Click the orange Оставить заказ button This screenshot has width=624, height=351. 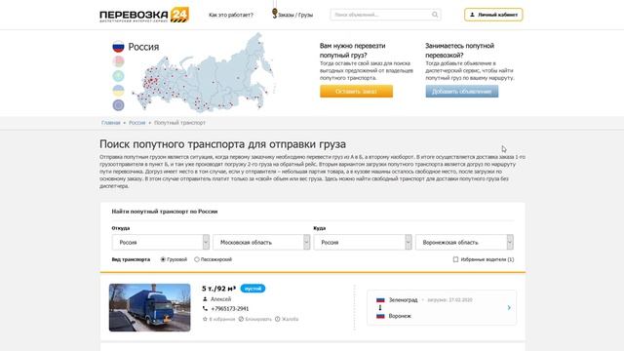coord(356,91)
